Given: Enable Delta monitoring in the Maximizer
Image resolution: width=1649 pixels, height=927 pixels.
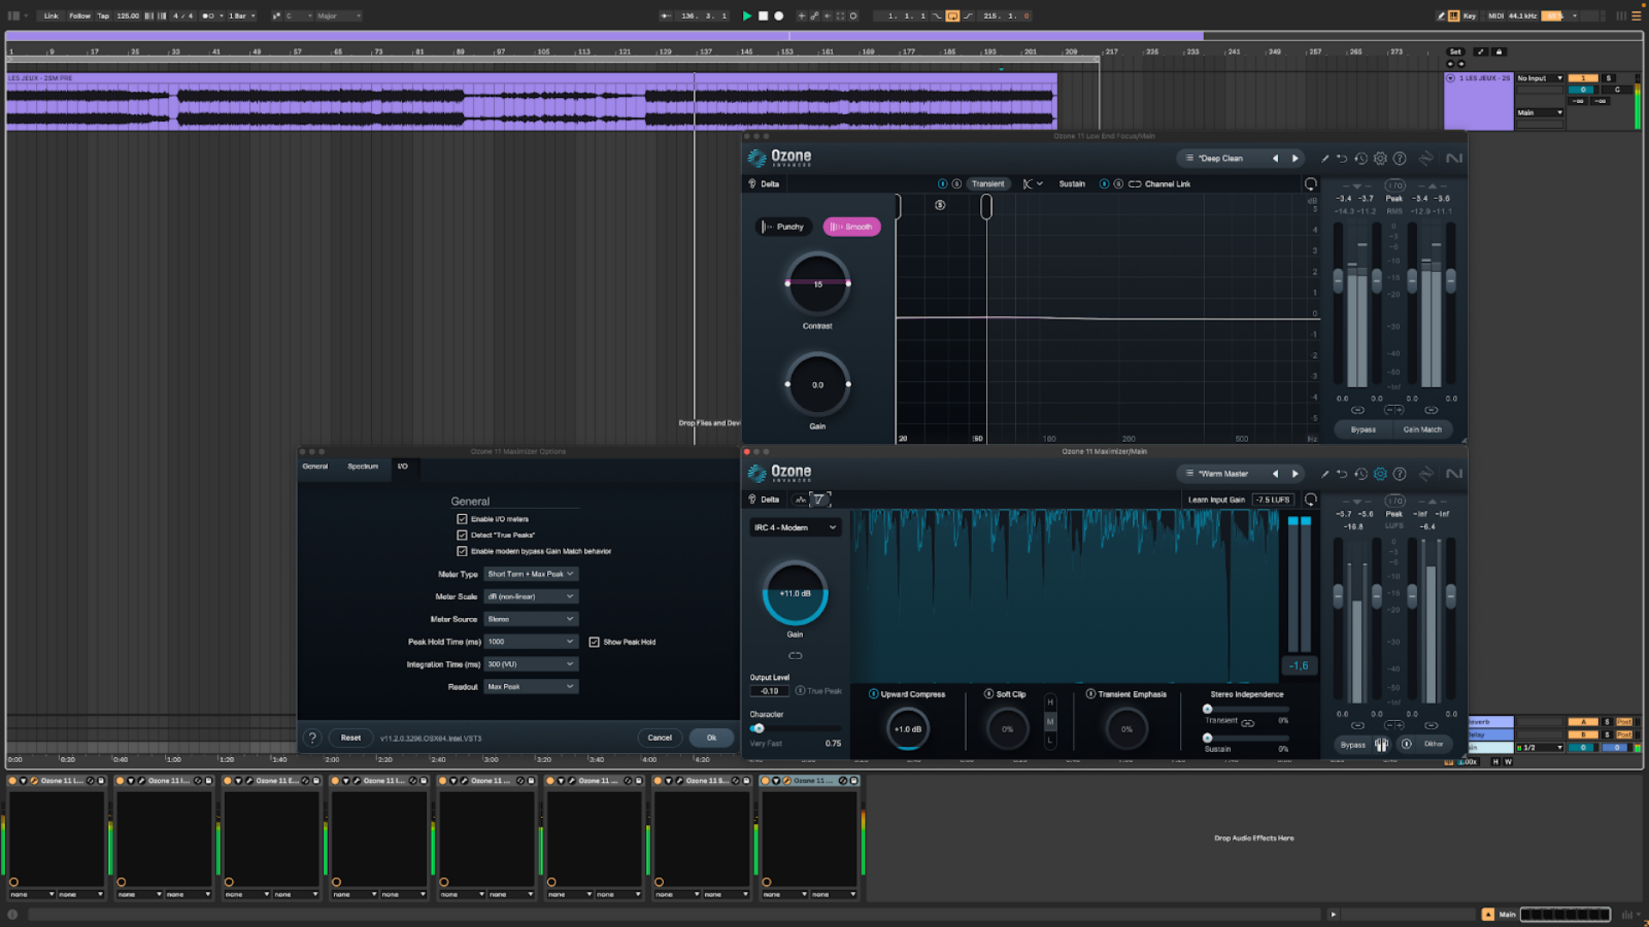Looking at the screenshot, I should click(763, 499).
